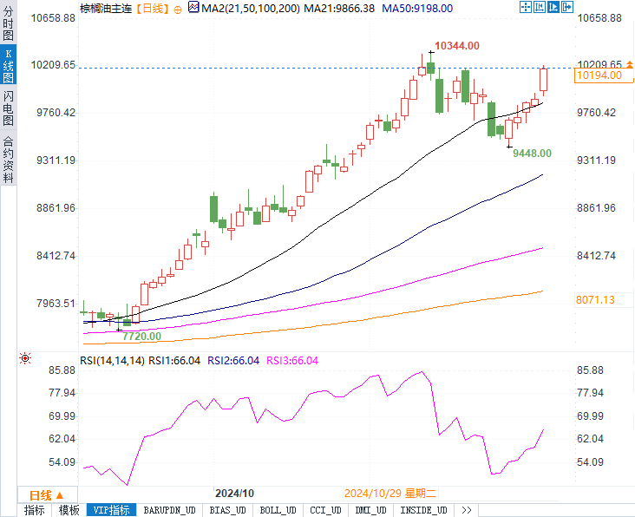Click the RSI2:66.04 value
Image resolution: width=635 pixels, height=517 pixels.
click(233, 361)
